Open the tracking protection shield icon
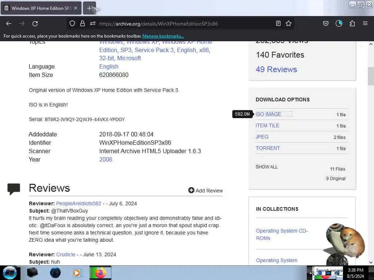This screenshot has height=280, width=374. (x=72, y=23)
